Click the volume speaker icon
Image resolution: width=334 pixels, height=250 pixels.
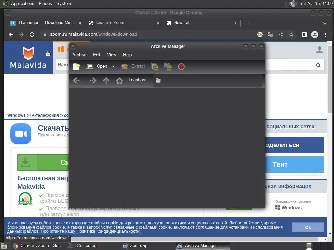click(293, 4)
